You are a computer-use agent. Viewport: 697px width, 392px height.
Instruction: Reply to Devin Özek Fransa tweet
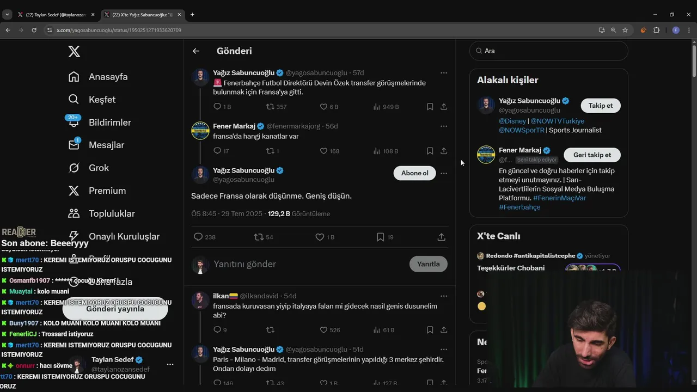coord(222,107)
